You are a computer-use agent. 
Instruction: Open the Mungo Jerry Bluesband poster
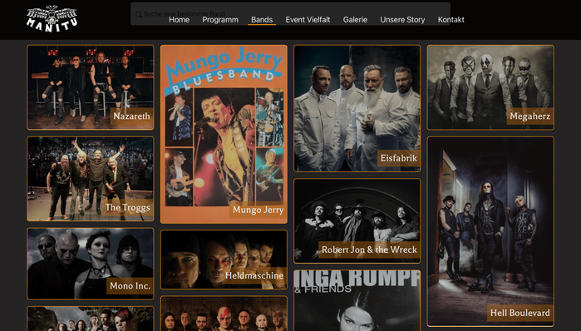[224, 134]
